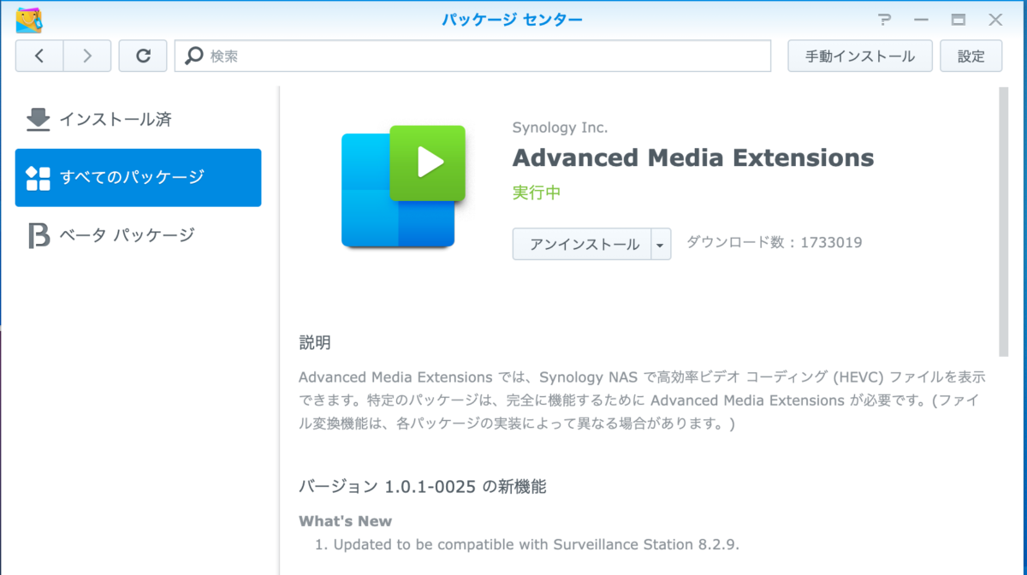Image resolution: width=1027 pixels, height=575 pixels.
Task: Click the What's New heading
Action: pos(346,521)
